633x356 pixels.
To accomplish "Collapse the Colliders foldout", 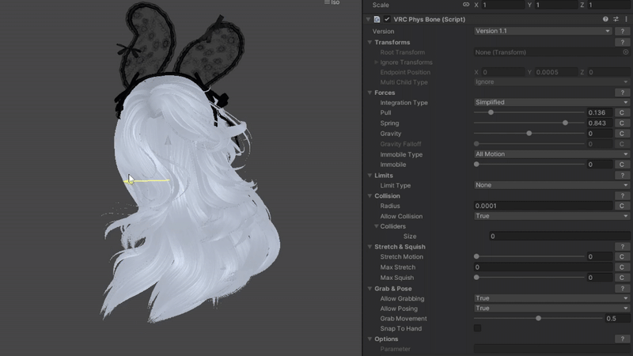I will (x=376, y=226).
